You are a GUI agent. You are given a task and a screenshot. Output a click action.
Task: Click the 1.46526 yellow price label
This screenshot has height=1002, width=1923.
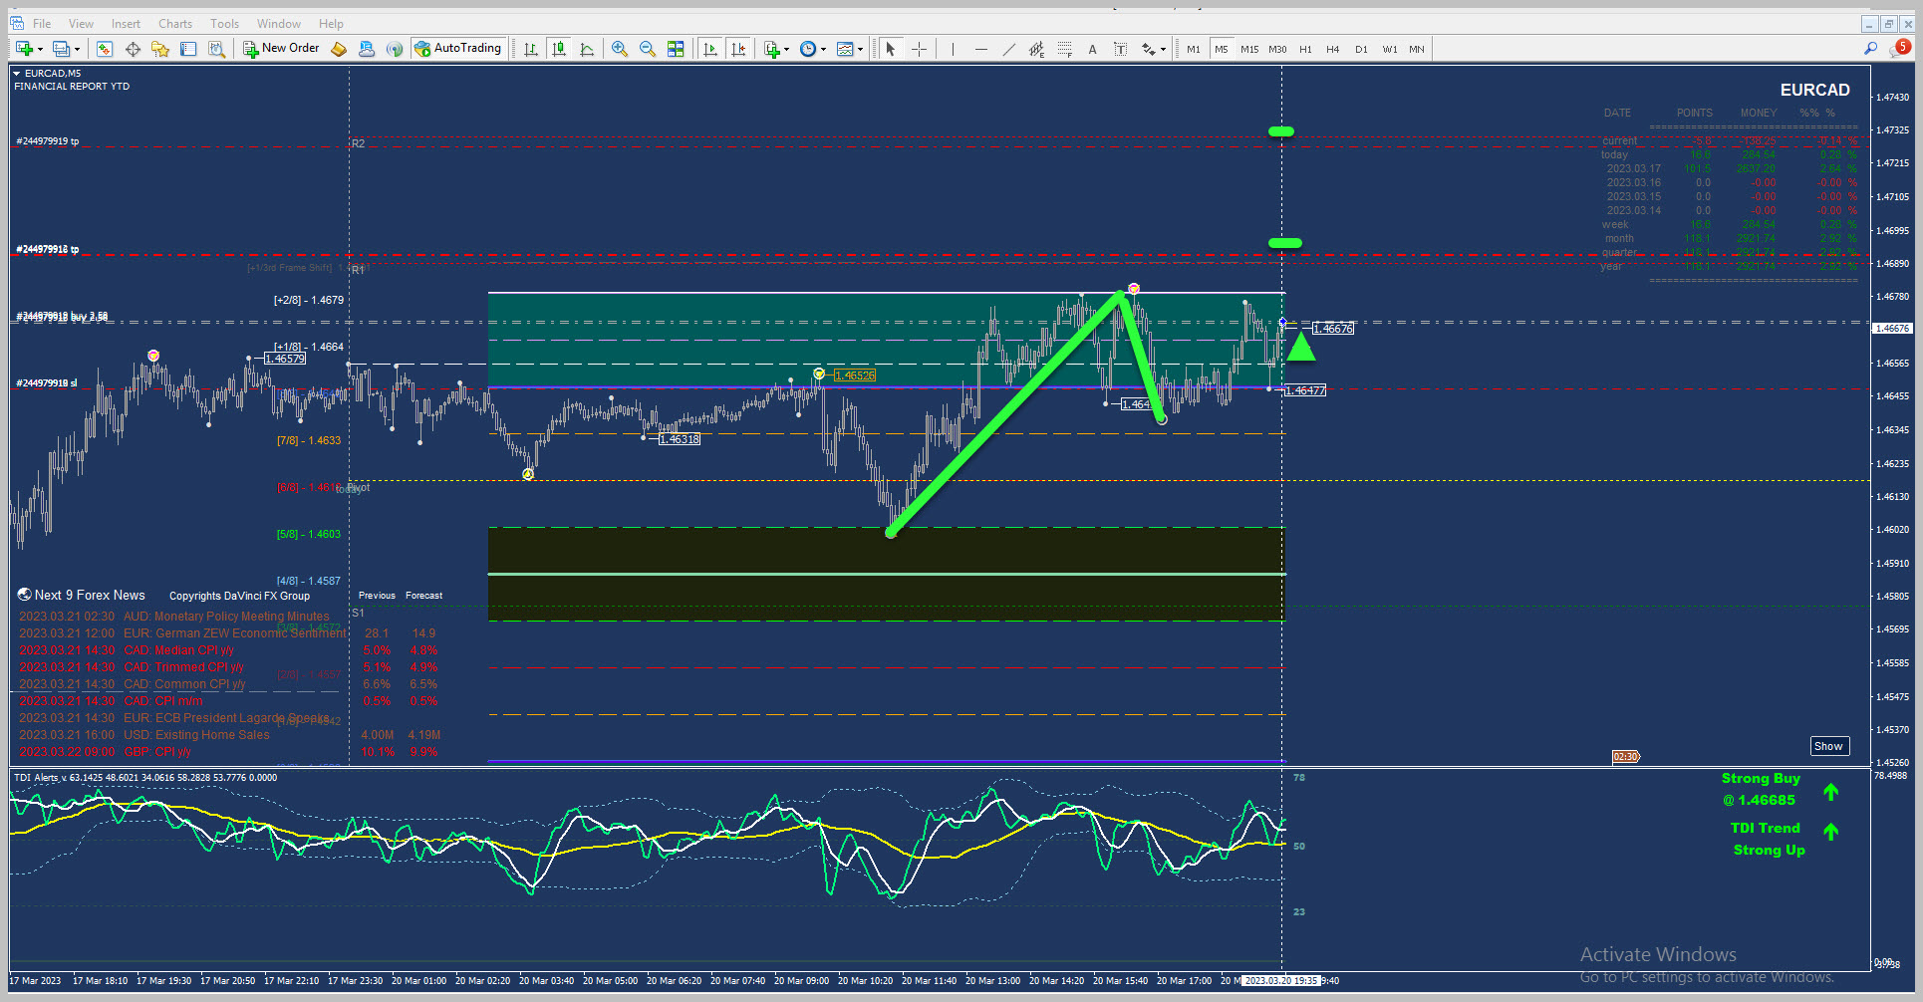(855, 376)
